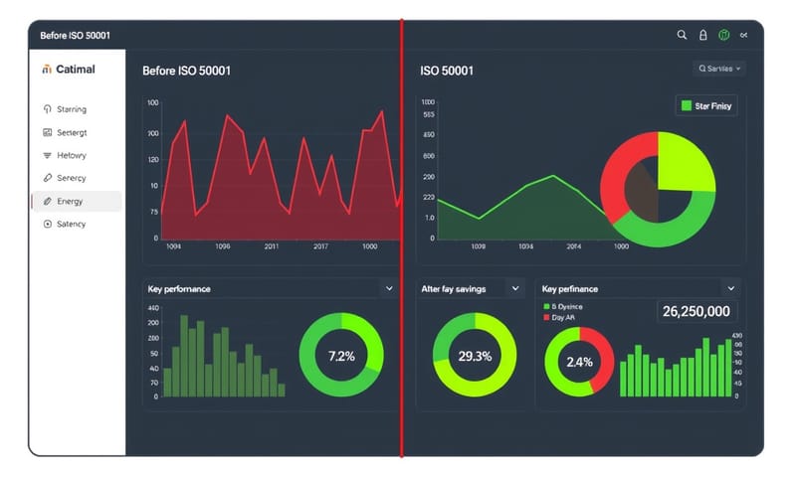Click the Satency sidebar icon
This screenshot has height=477, width=796.
[48, 224]
